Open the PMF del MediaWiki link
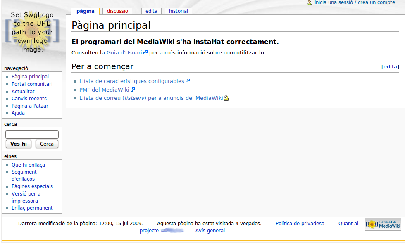This screenshot has height=243, width=405. point(104,90)
